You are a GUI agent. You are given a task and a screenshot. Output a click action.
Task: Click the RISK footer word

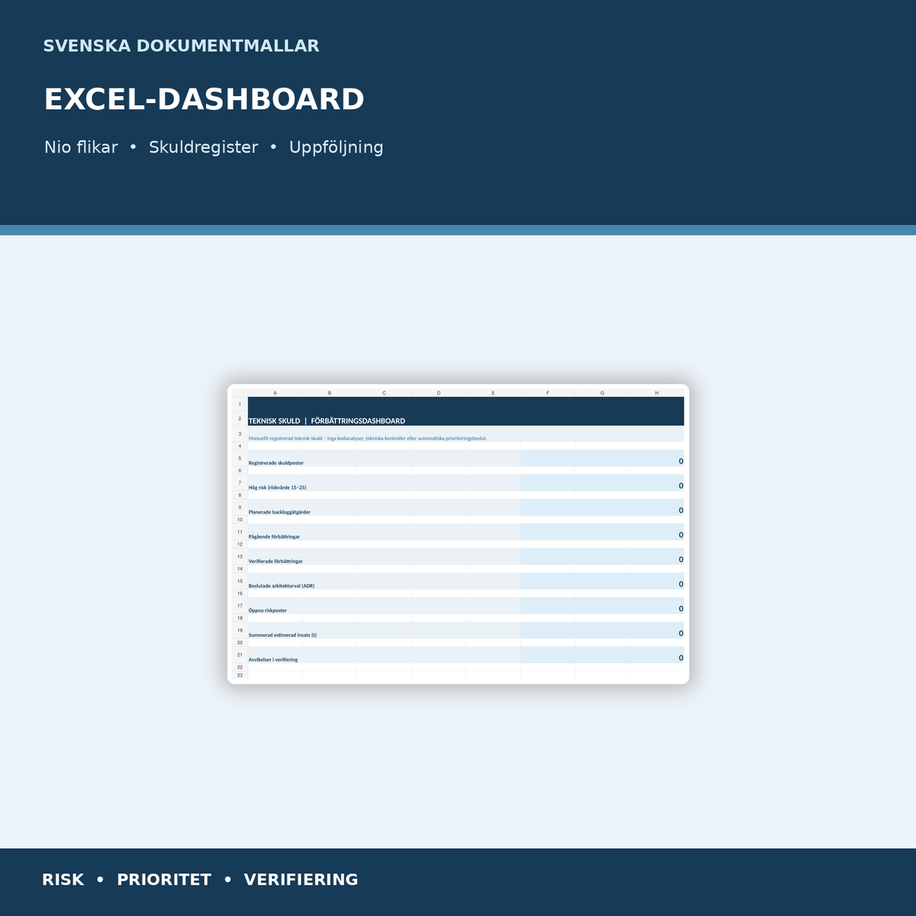point(63,879)
